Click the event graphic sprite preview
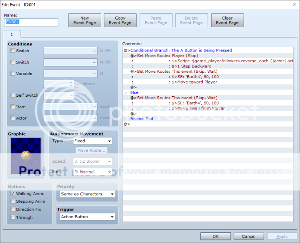This screenshot has height=243, width=300. pos(26,156)
